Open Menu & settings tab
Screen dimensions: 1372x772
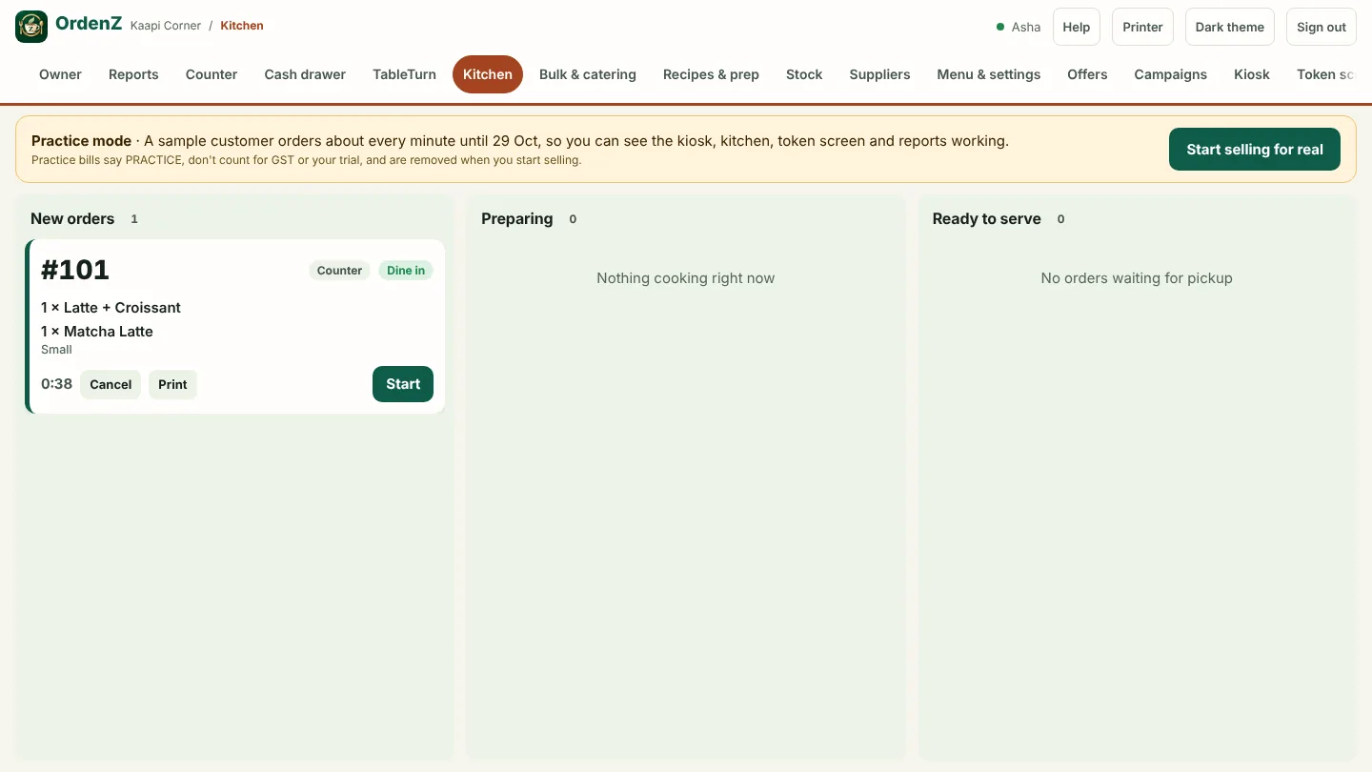pos(989,74)
